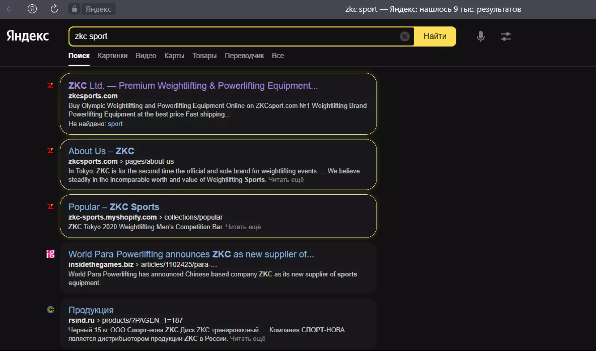
Task: Click collections/popular breadcrumb path
Action: pyautogui.click(x=193, y=217)
